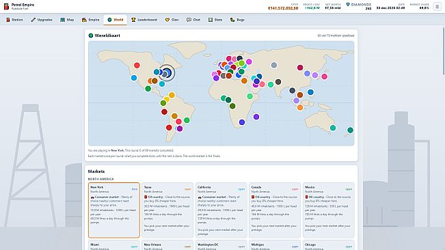Image resolution: width=445 pixels, height=250 pixels.
Task: Select green marker on Brazil's east coast
Action: click(x=187, y=120)
